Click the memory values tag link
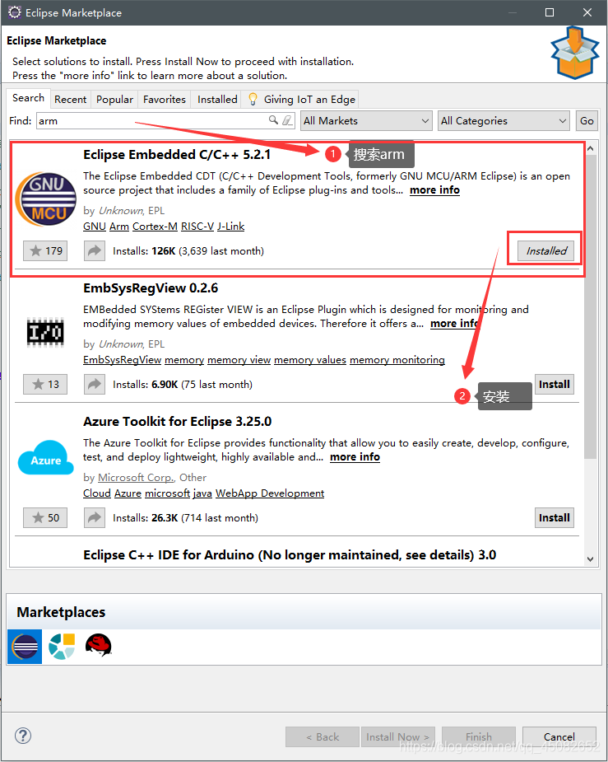 coord(310,360)
